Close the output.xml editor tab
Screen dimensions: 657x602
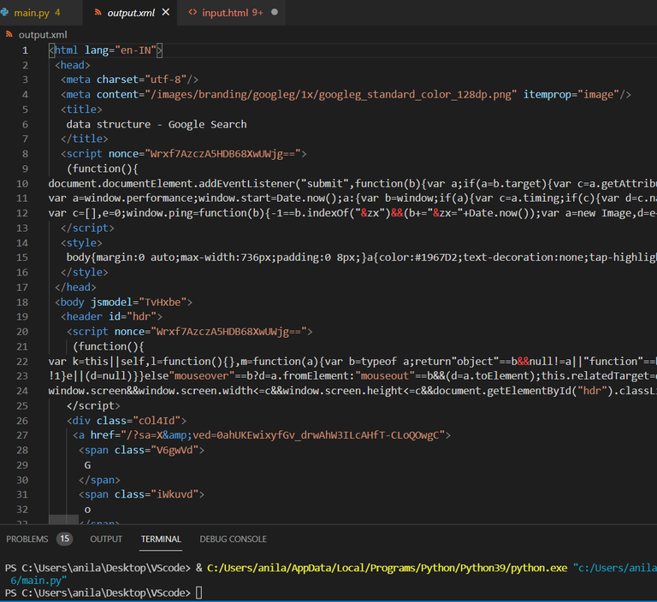pyautogui.click(x=165, y=13)
